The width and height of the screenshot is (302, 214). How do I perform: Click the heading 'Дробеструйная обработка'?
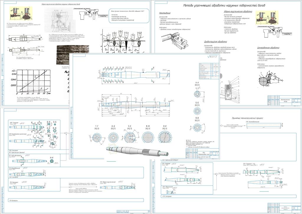click(x=215, y=41)
